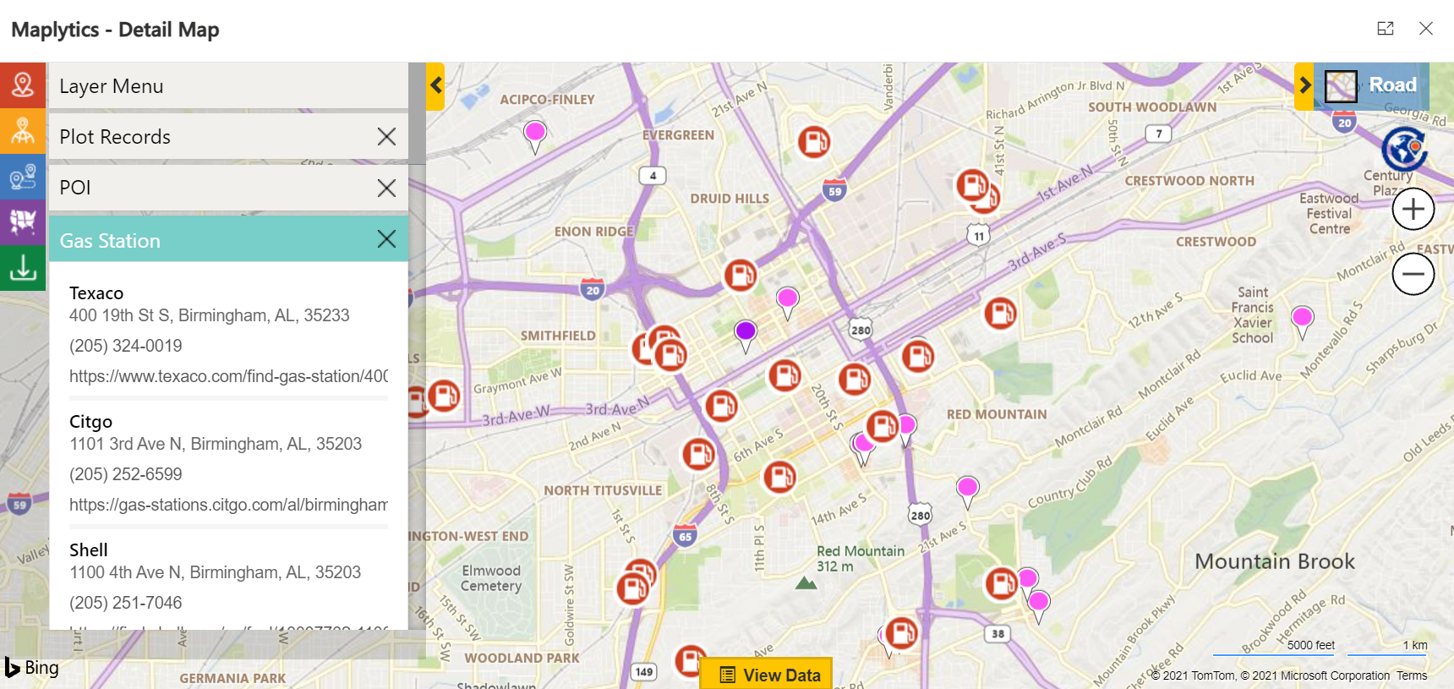
Task: Select the Texaco entry name
Action: 96,293
